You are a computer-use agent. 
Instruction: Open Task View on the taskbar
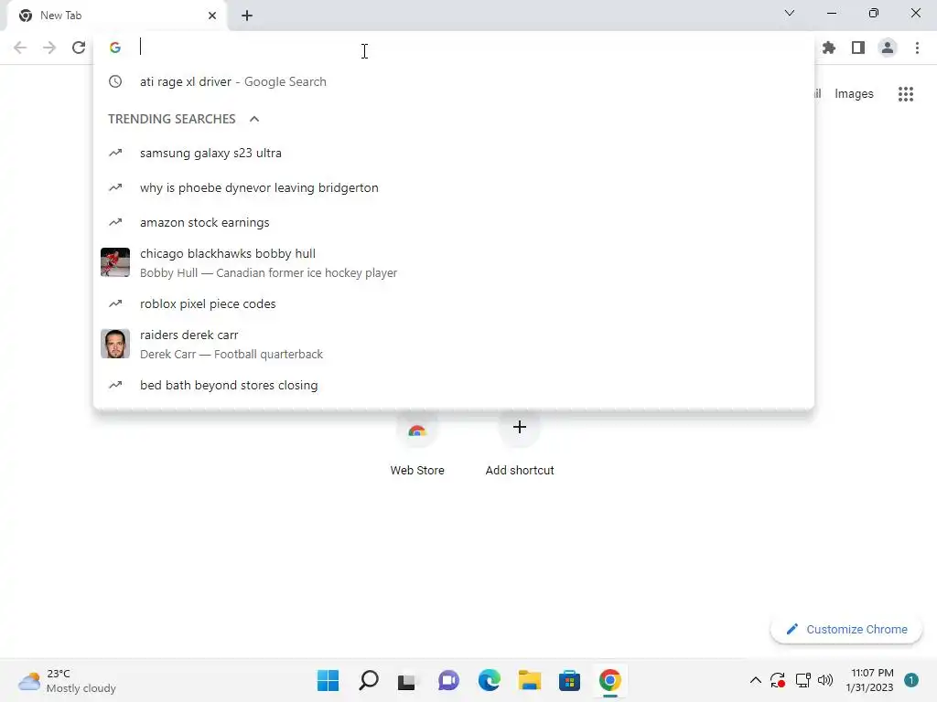(407, 680)
